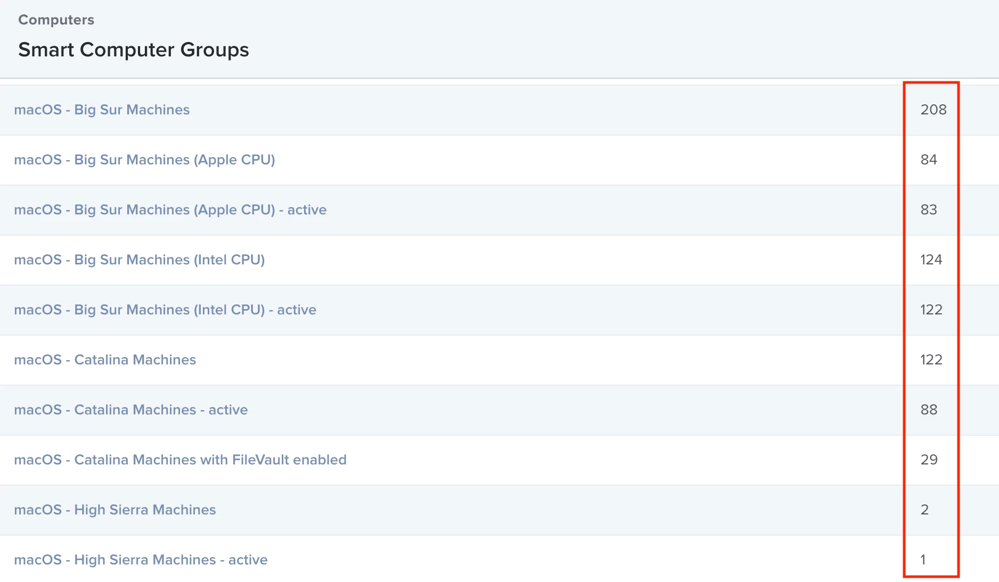
Task: Click the count 208 for Big Sur Machines
Action: (x=934, y=110)
